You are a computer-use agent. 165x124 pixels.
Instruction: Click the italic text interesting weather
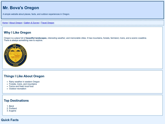[x=57, y=38]
